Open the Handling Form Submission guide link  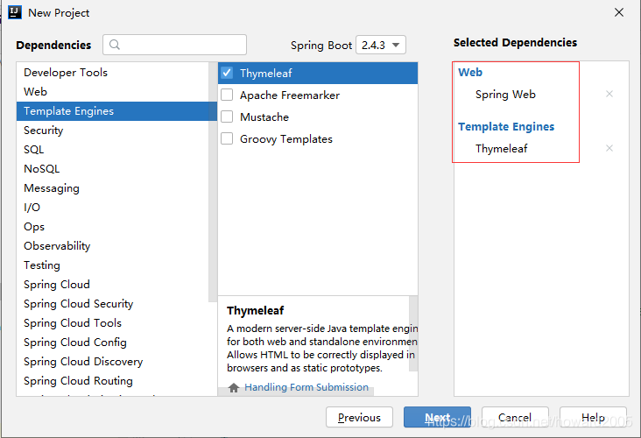click(x=306, y=387)
